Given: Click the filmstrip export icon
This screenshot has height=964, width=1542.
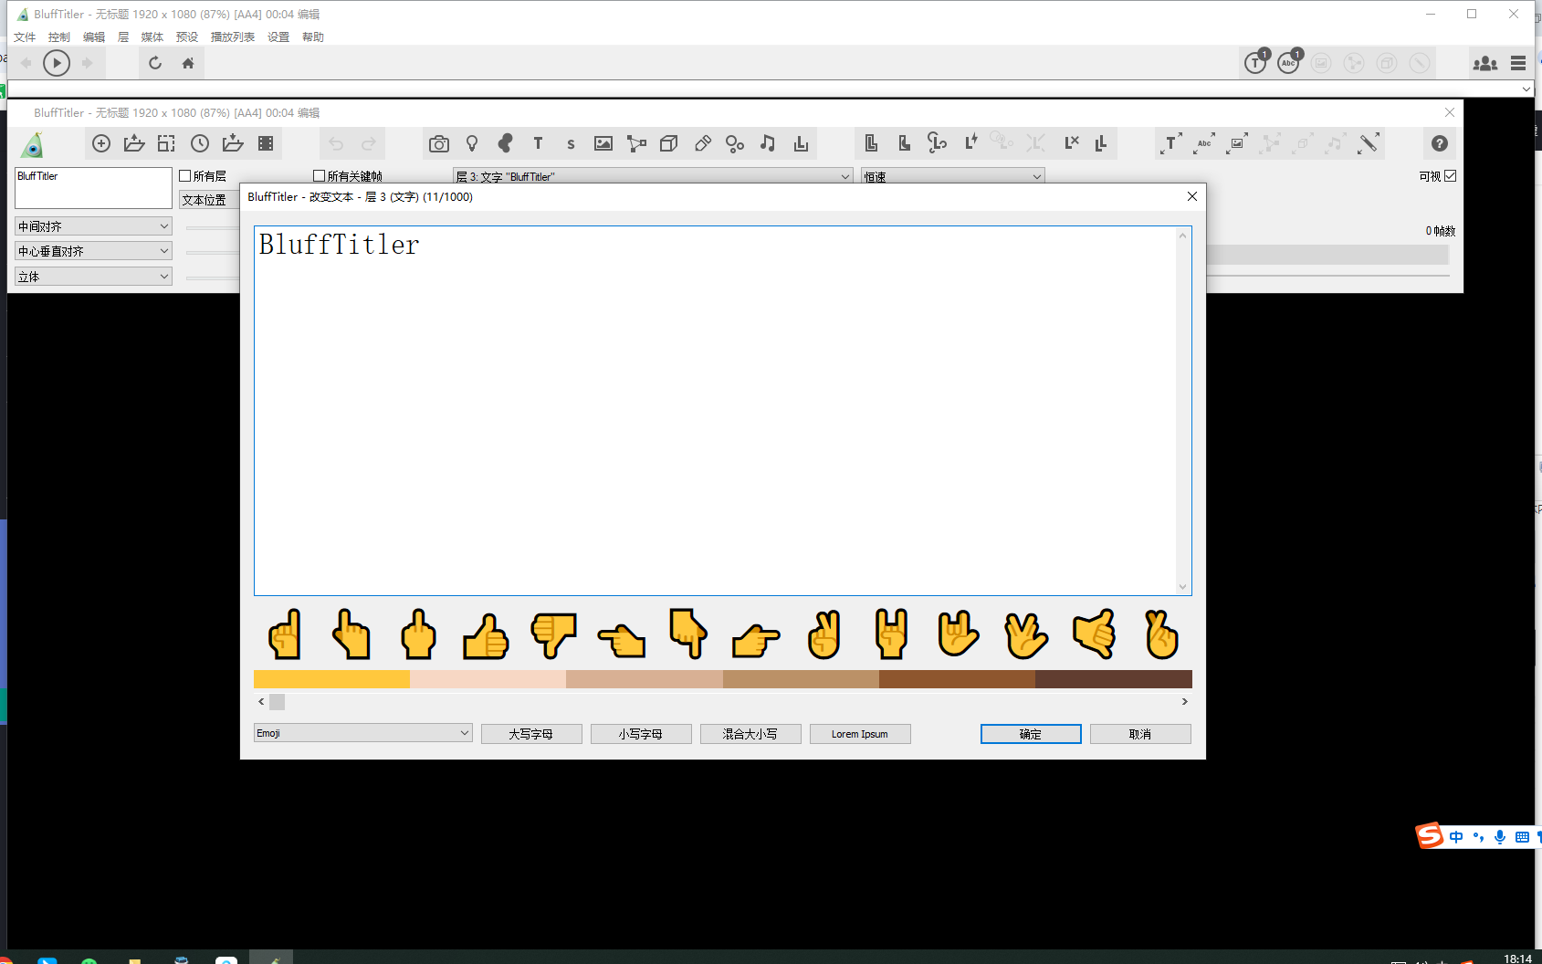Looking at the screenshot, I should [x=266, y=143].
